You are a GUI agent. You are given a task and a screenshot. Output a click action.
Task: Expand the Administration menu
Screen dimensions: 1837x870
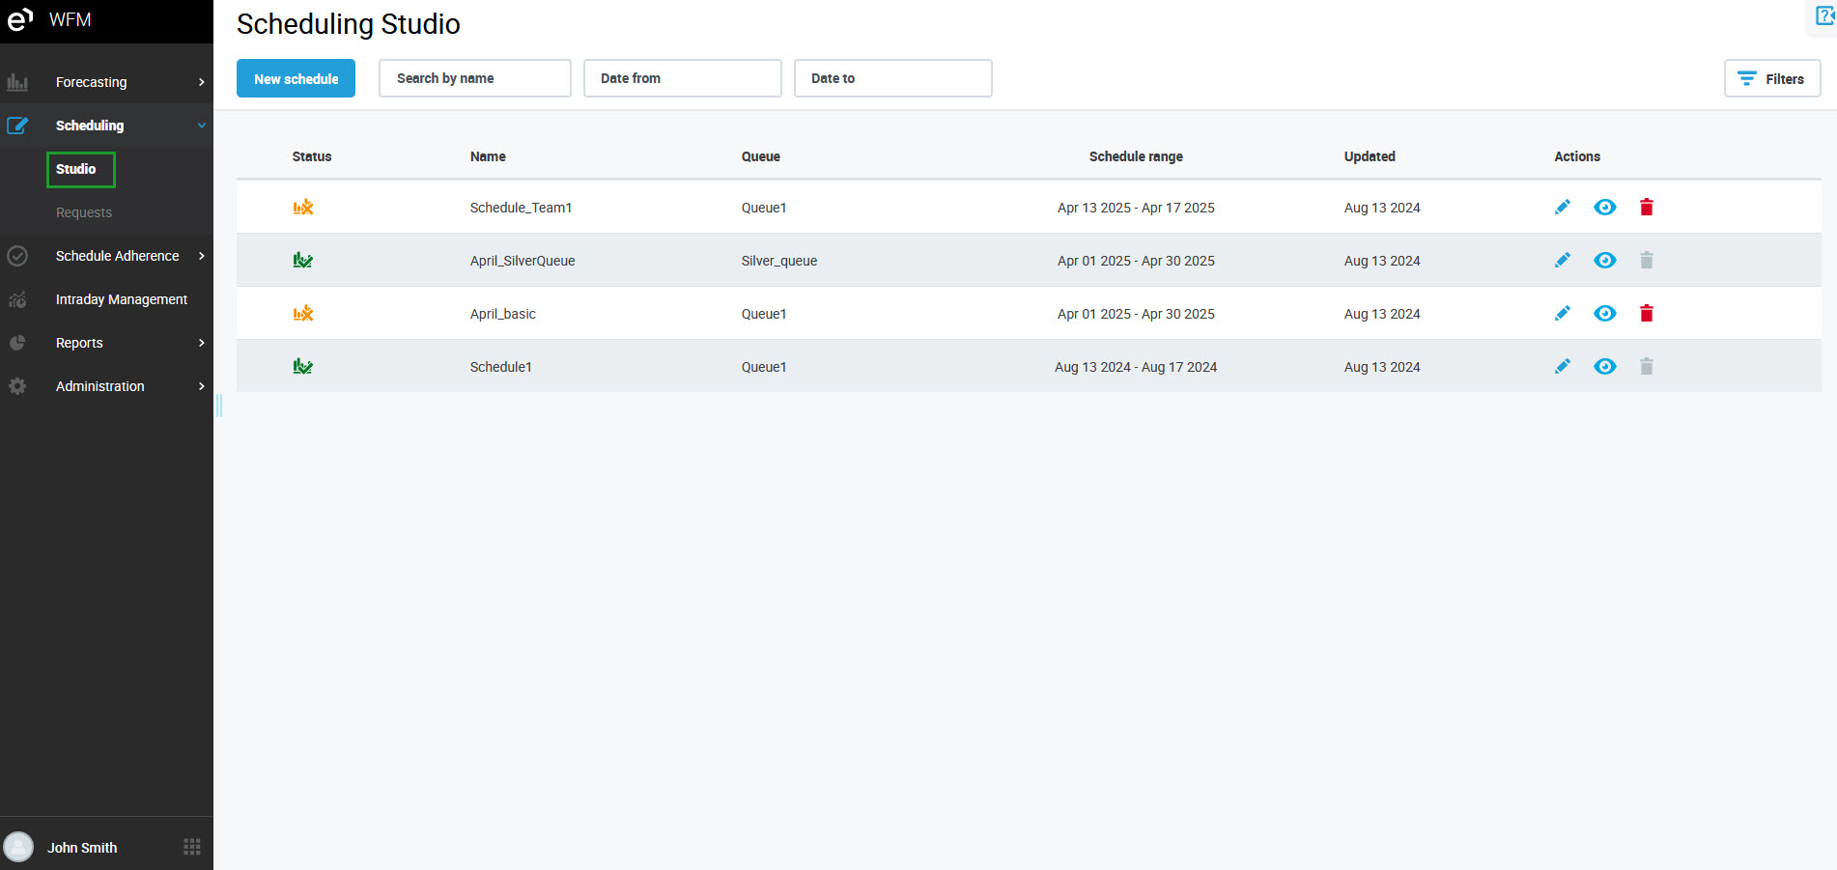click(x=106, y=386)
